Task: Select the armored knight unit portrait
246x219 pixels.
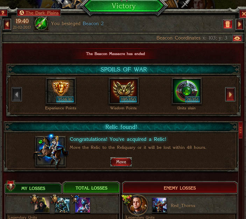Action: point(62,205)
